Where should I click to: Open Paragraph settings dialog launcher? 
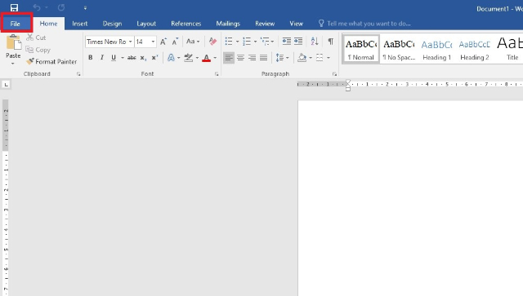pyautogui.click(x=334, y=74)
